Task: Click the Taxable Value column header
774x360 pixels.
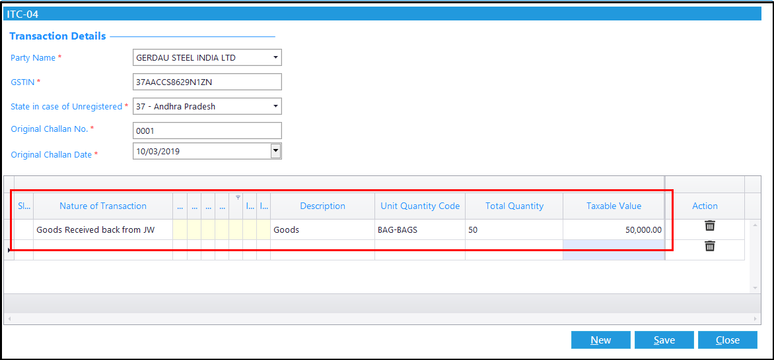Action: coord(614,206)
